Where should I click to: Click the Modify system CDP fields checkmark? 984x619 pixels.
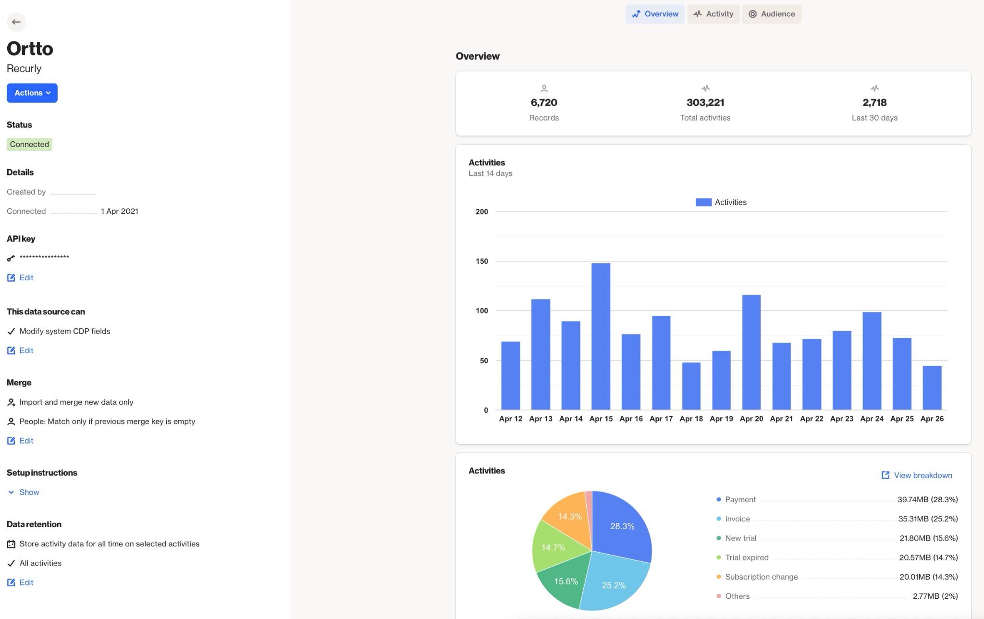coord(11,331)
